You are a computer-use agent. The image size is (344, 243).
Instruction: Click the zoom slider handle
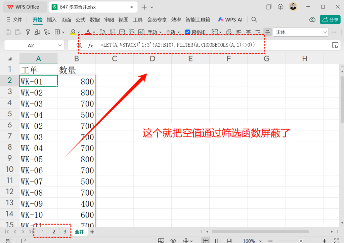tap(301, 241)
